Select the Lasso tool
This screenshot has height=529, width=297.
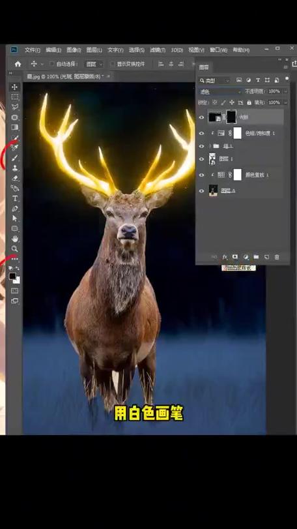pyautogui.click(x=14, y=107)
